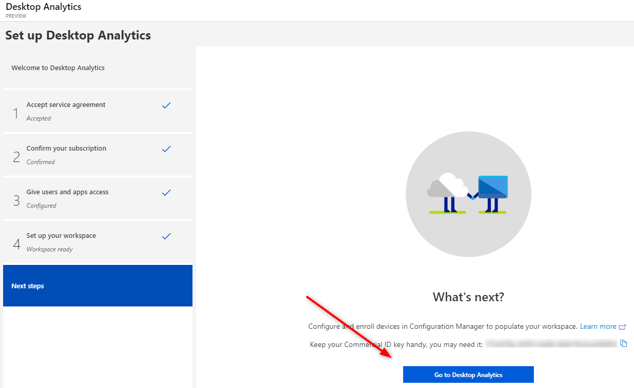Screen dimensions: 634x388
Task: Select the Next steps item
Action: pos(98,286)
